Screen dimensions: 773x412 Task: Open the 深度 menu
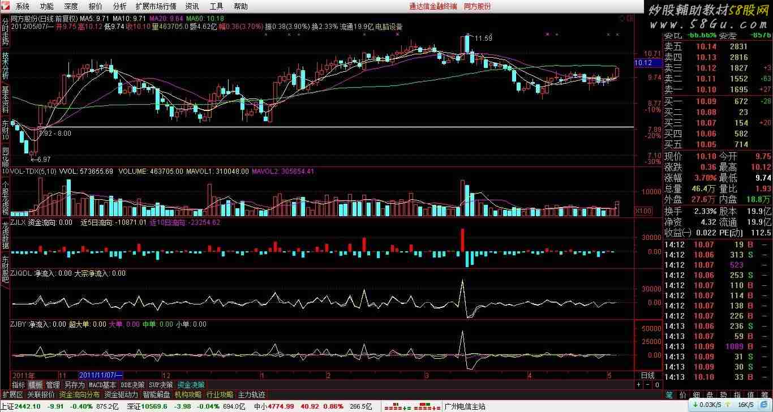[71, 7]
